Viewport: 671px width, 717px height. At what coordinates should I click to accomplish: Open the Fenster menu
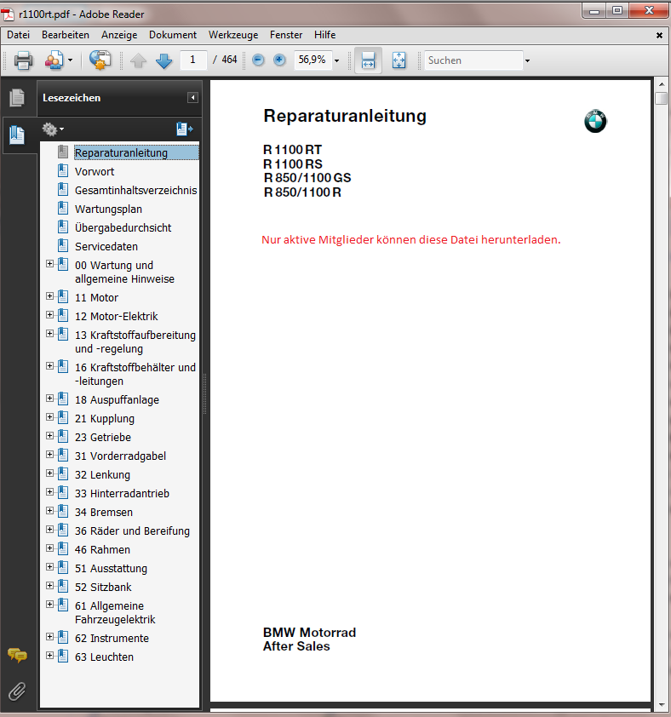(286, 35)
